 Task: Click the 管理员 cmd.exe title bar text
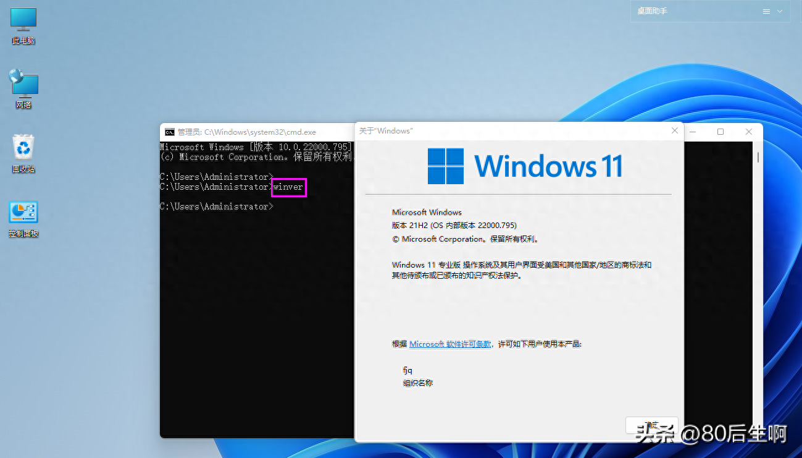point(247,132)
